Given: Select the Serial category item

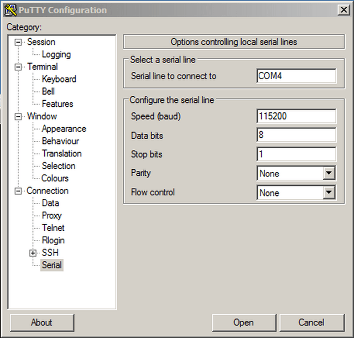Looking at the screenshot, I should [x=52, y=265].
